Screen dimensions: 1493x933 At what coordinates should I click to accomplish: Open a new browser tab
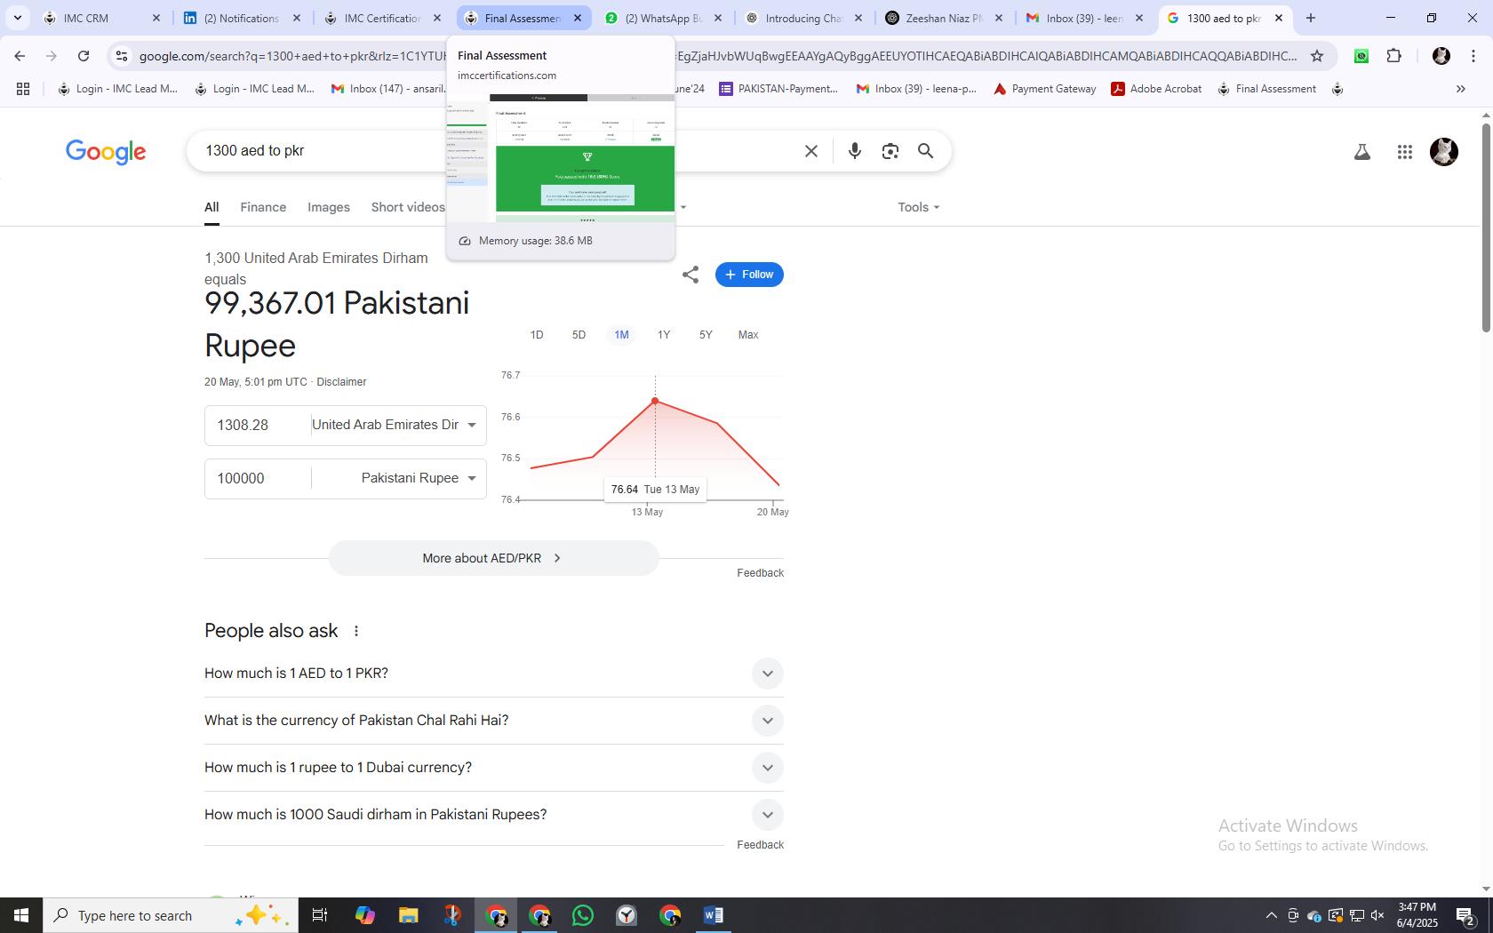[x=1310, y=18]
